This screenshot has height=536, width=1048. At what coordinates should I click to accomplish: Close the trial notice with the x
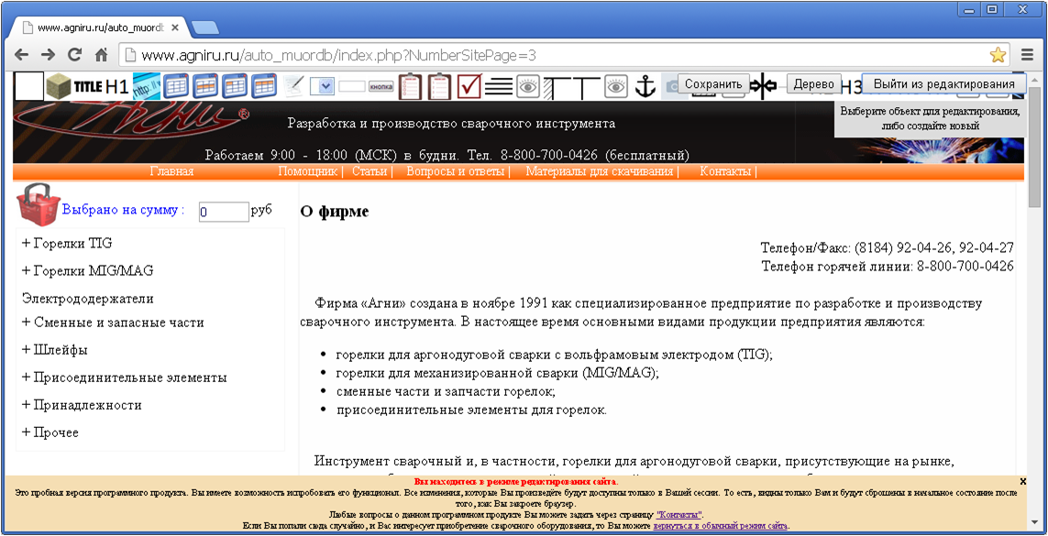[x=1023, y=481]
